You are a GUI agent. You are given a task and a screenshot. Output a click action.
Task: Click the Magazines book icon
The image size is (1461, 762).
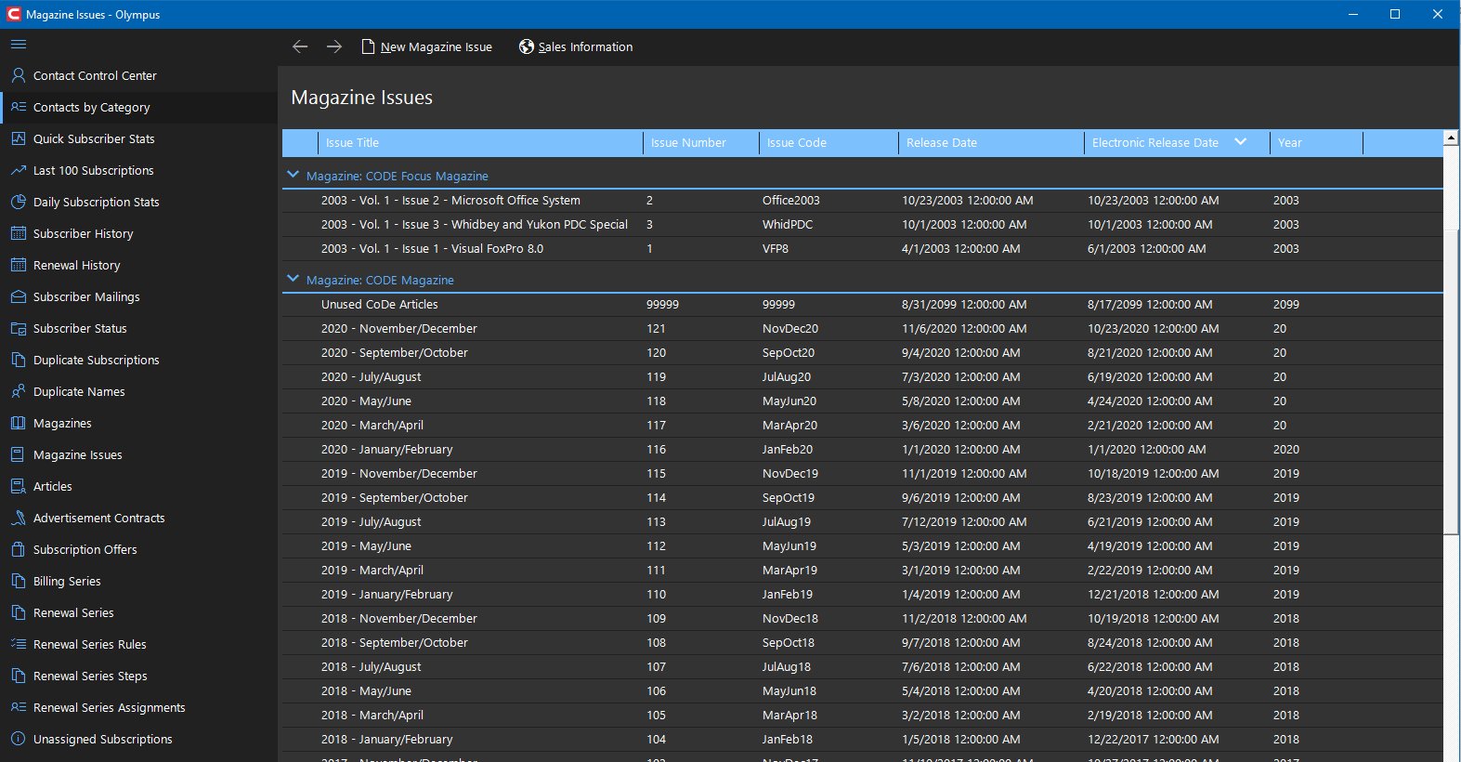point(19,423)
